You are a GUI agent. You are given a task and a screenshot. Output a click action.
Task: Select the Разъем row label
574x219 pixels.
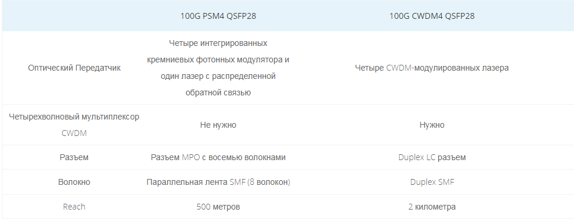pos(74,157)
